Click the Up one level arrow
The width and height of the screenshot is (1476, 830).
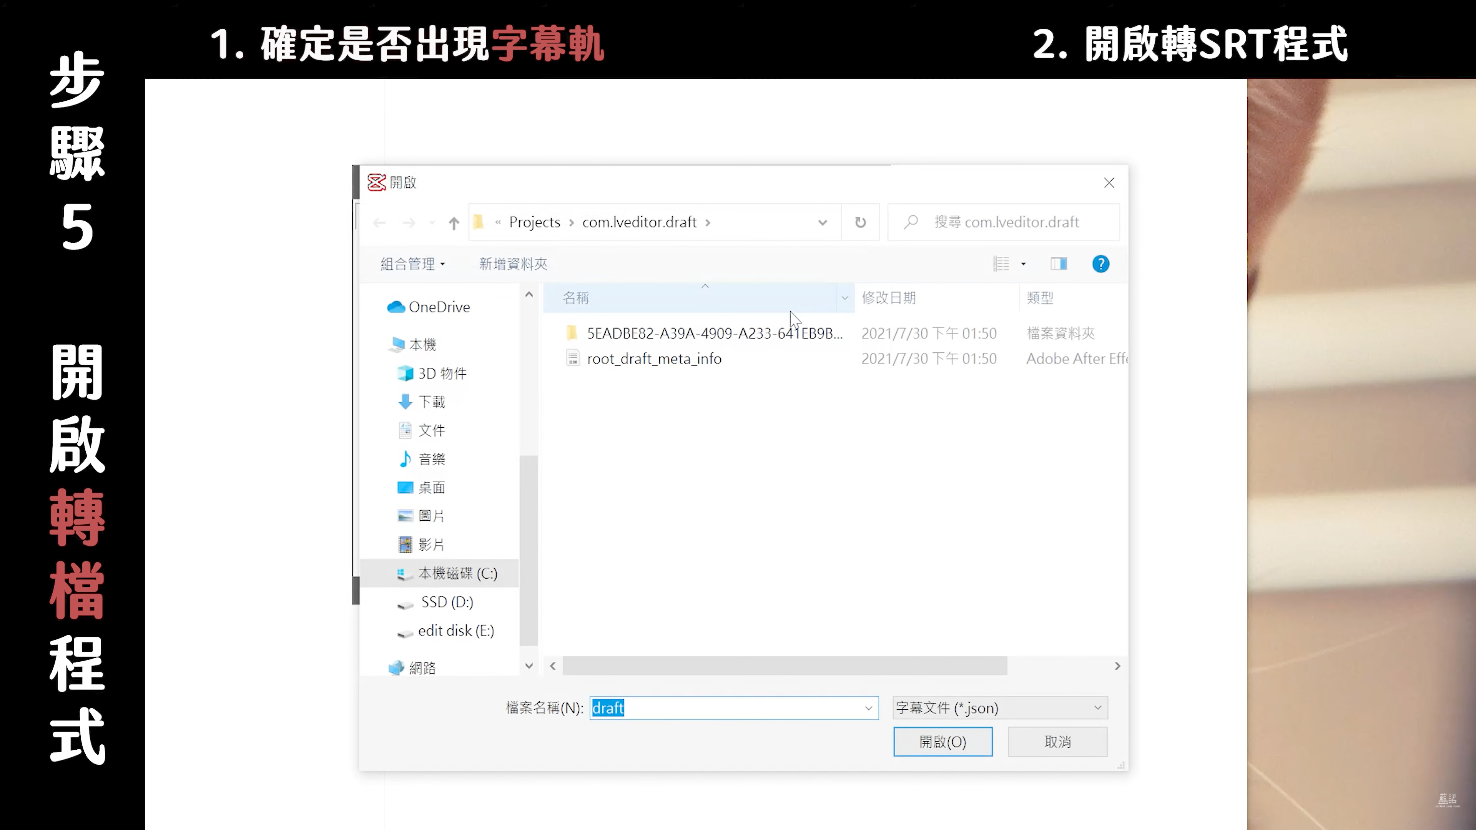[453, 223]
